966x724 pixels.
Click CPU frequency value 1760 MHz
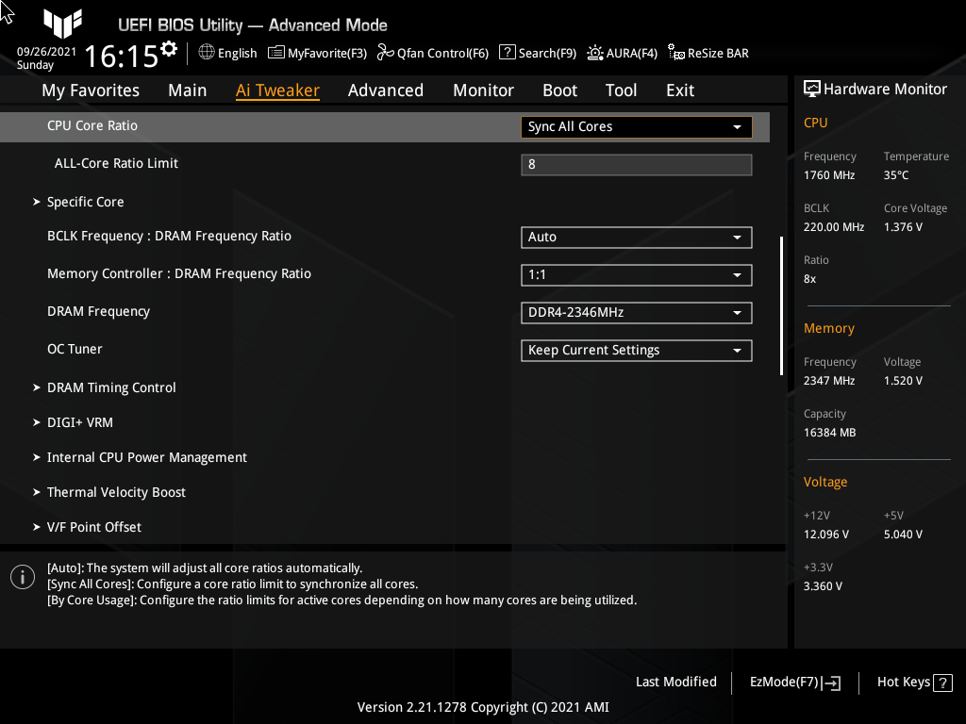click(829, 175)
